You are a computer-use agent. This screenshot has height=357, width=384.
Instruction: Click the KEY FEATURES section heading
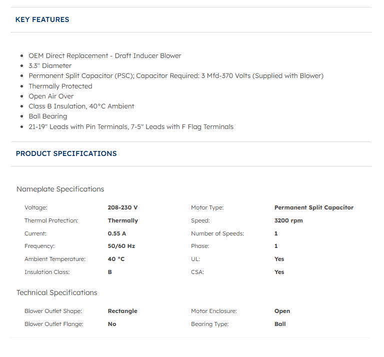coord(42,20)
